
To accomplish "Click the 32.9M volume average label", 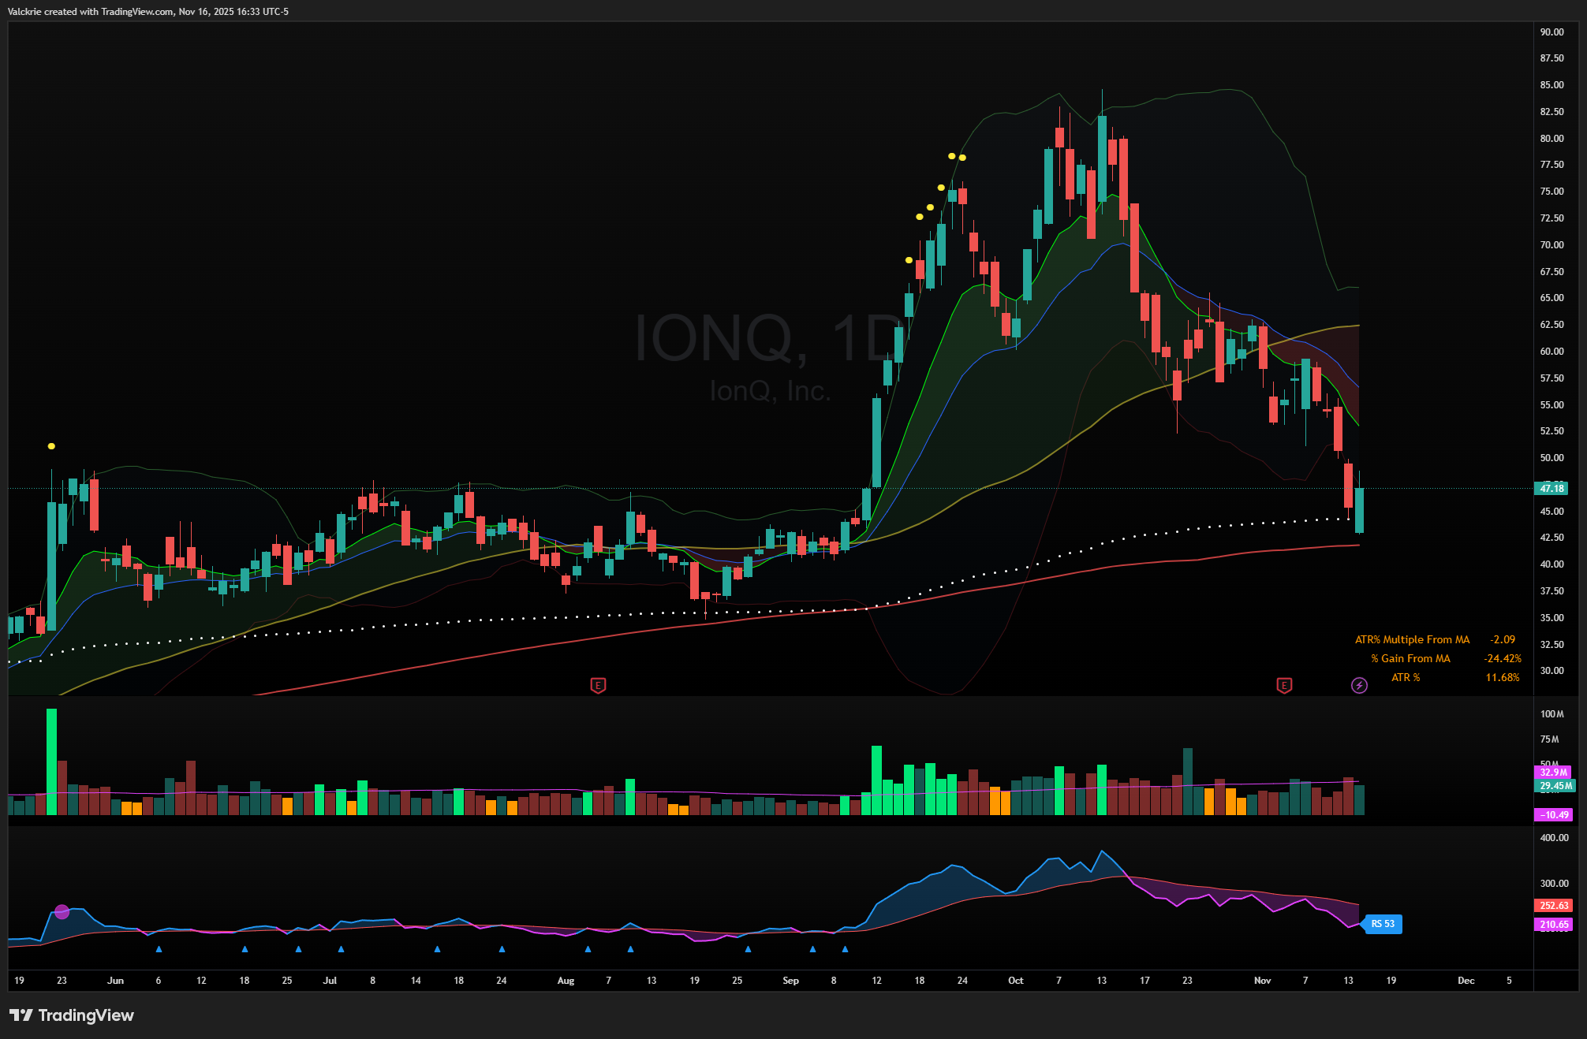I will [1553, 773].
